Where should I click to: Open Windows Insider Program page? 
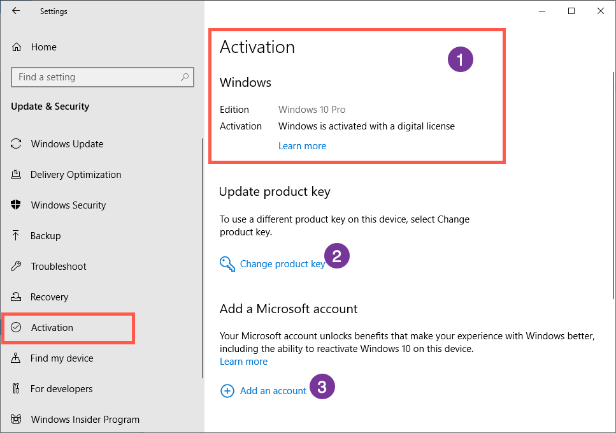[85, 420]
